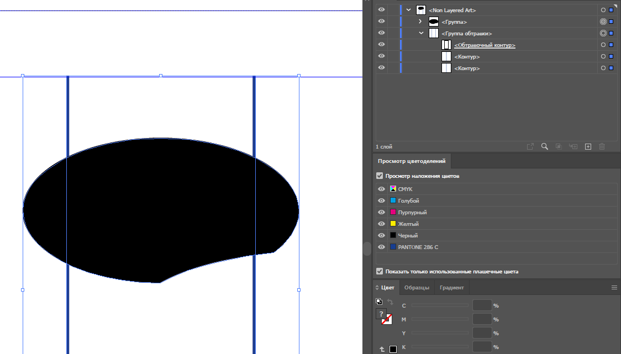Viewport: 621px width, 354px height.
Task: Click the Locate Object magnifier icon
Action: [x=544, y=146]
